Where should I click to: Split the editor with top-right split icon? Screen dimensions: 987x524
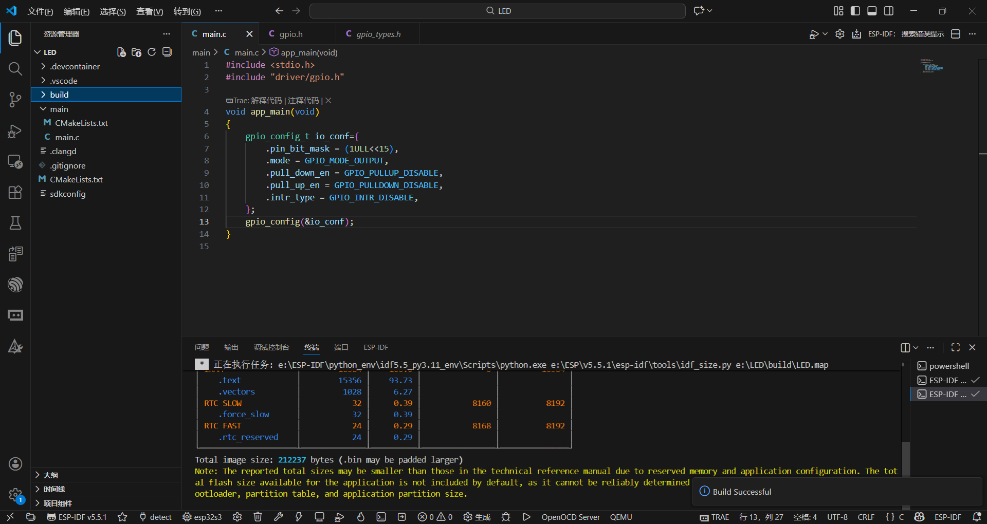pyautogui.click(x=956, y=34)
